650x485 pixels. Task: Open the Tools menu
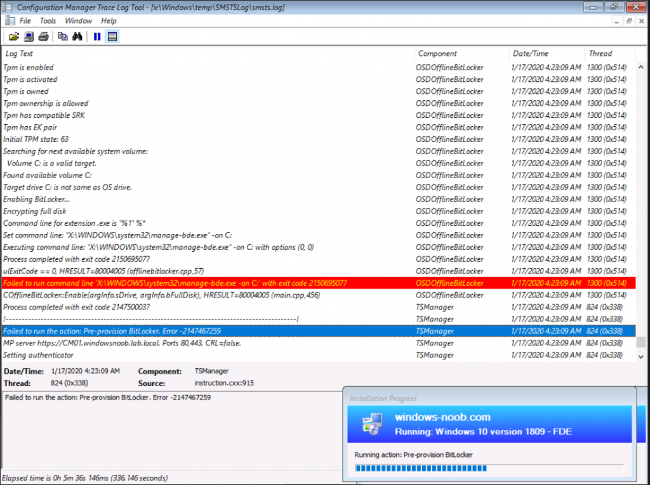tap(48, 20)
